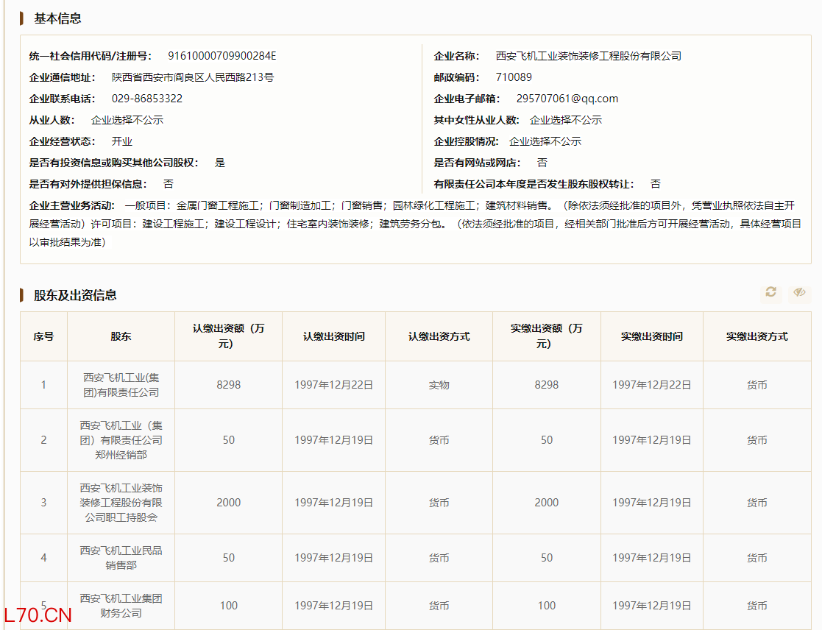Click the 基本信息 section heading
The height and width of the screenshot is (630, 822).
point(57,18)
